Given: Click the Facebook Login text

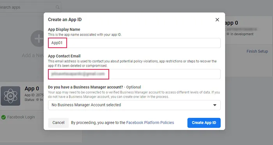Looking at the screenshot, I should point(21,117).
